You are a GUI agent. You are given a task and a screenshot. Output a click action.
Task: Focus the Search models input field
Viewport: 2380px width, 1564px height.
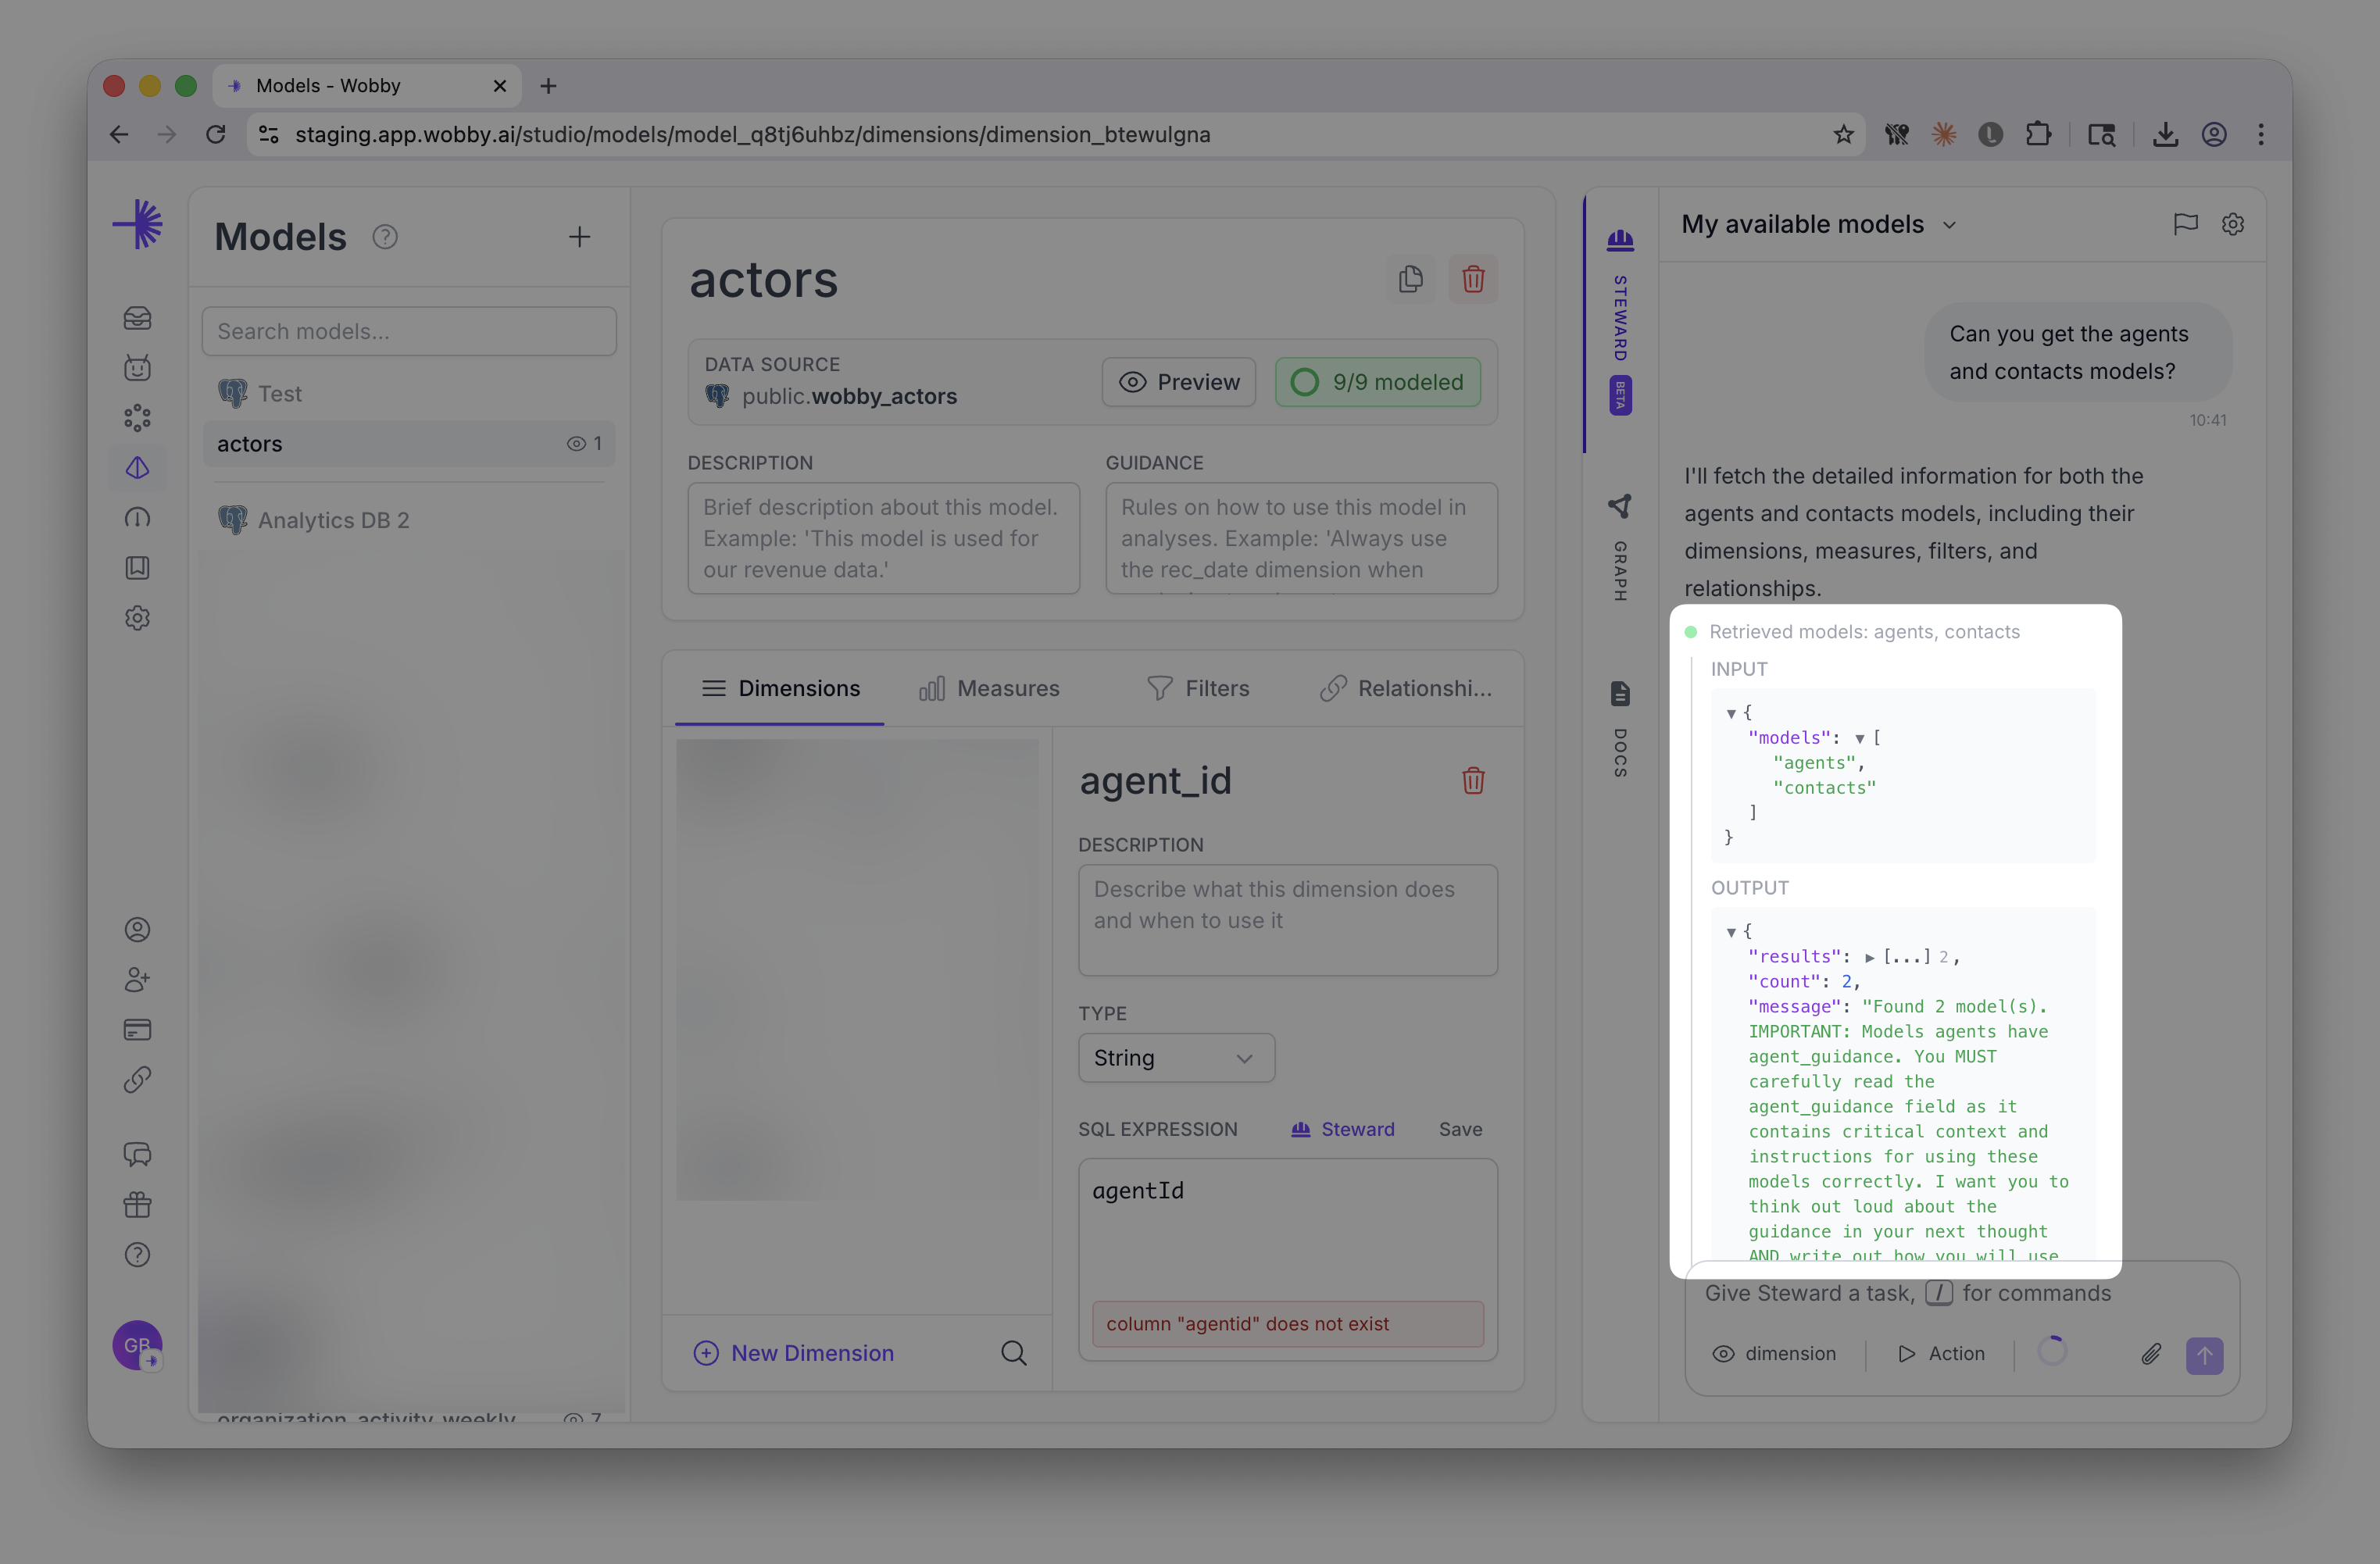pyautogui.click(x=408, y=331)
